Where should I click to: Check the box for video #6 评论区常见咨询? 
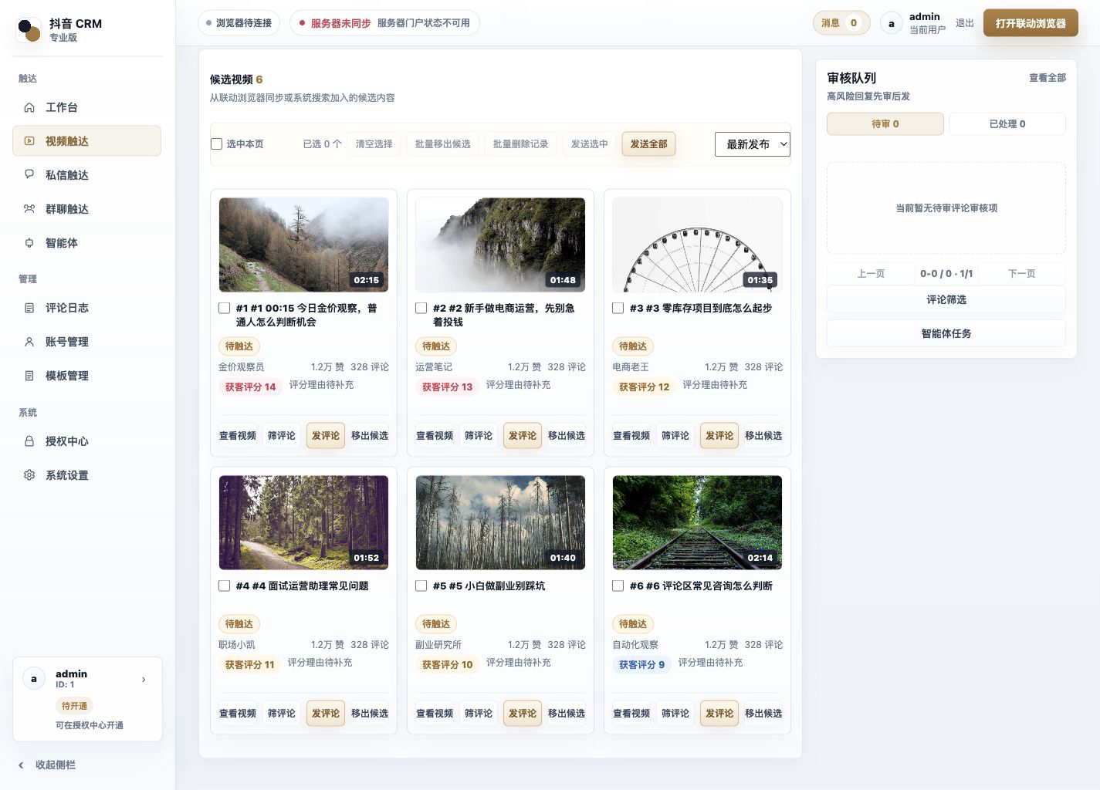click(618, 586)
